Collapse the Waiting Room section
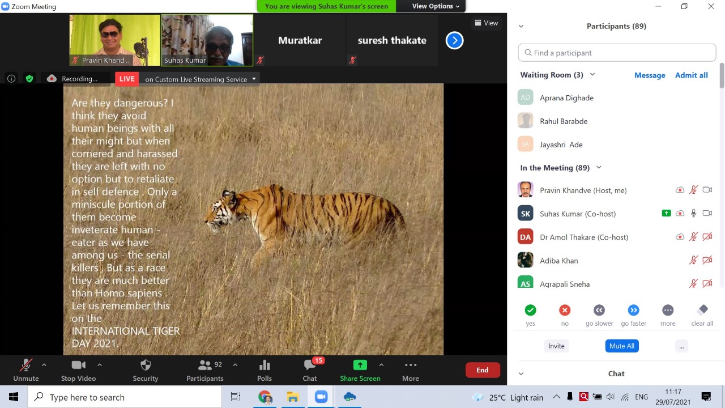Viewport: 725px width, 408px height. (x=592, y=75)
